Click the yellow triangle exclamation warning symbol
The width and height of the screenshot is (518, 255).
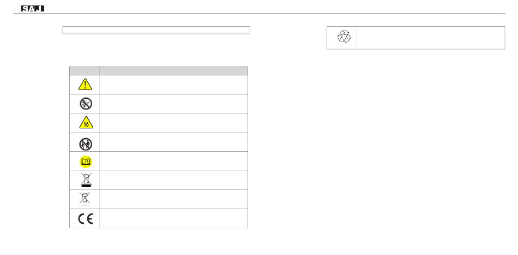(x=85, y=84)
